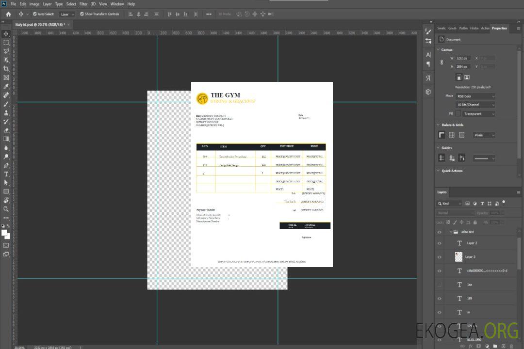524x349 pixels.
Task: Select the Eraser tool
Action: (x=6, y=130)
